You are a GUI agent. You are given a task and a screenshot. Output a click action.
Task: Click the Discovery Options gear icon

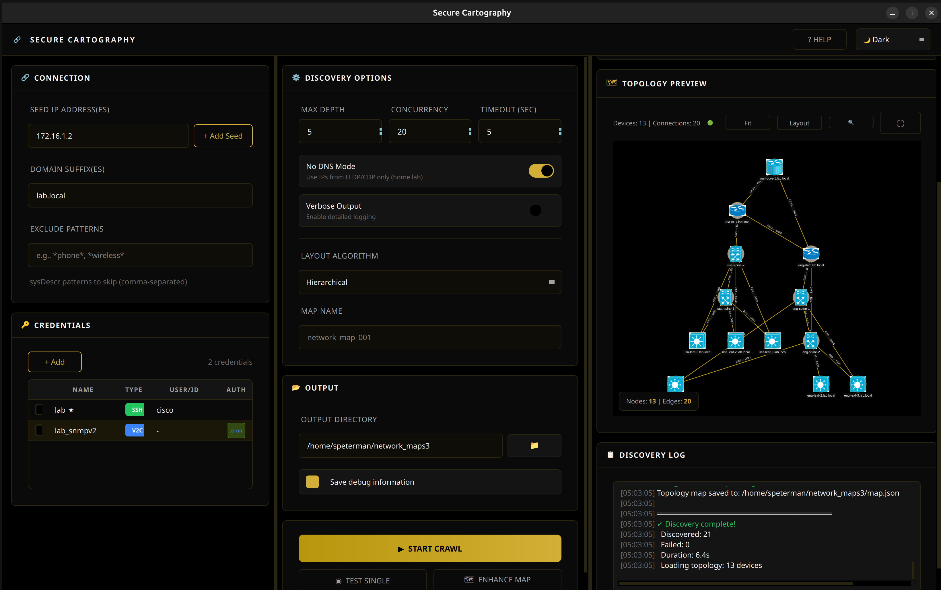[x=296, y=77]
